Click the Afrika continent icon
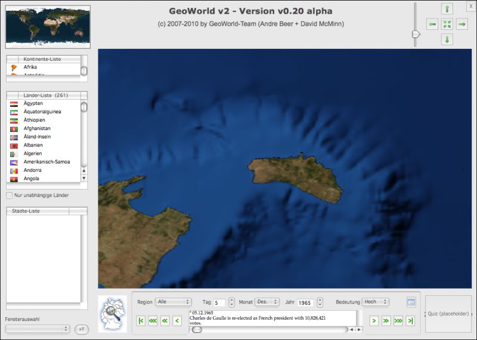 pos(14,67)
